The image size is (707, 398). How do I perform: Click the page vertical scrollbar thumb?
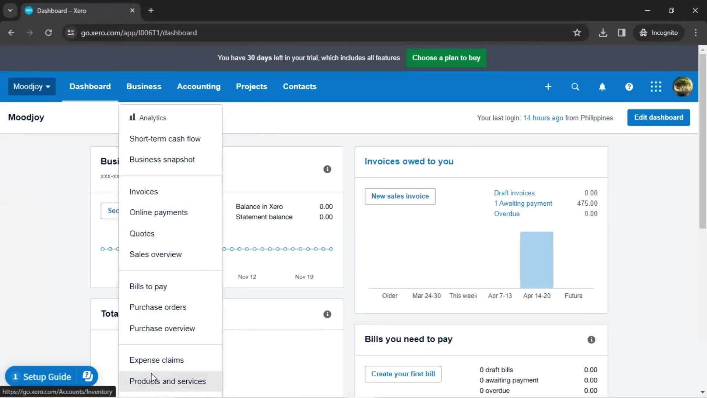pyautogui.click(x=703, y=141)
